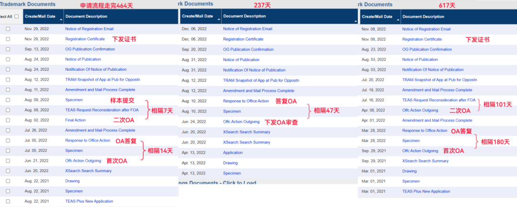
Task: Select checkbox for Nov. 29, 2022 Registration Certificate
Action: (8, 39)
